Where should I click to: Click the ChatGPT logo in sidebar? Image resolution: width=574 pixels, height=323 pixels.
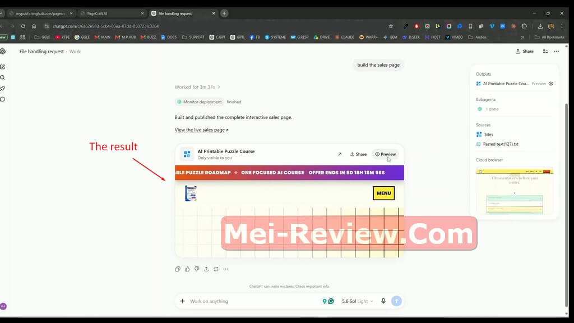[3, 51]
